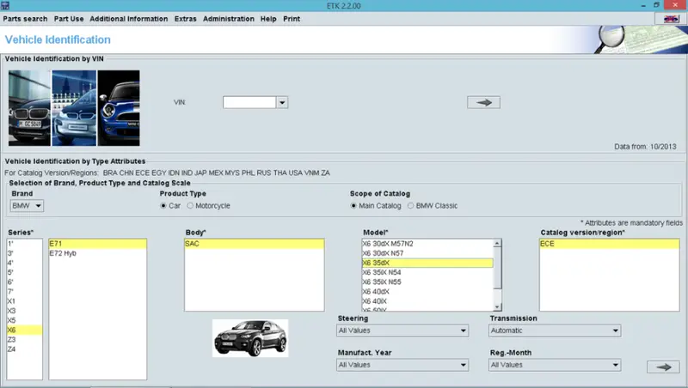Click the bottom-right forward arrow button

[663, 367]
